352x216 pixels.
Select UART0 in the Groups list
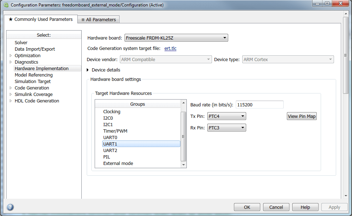[110, 138]
